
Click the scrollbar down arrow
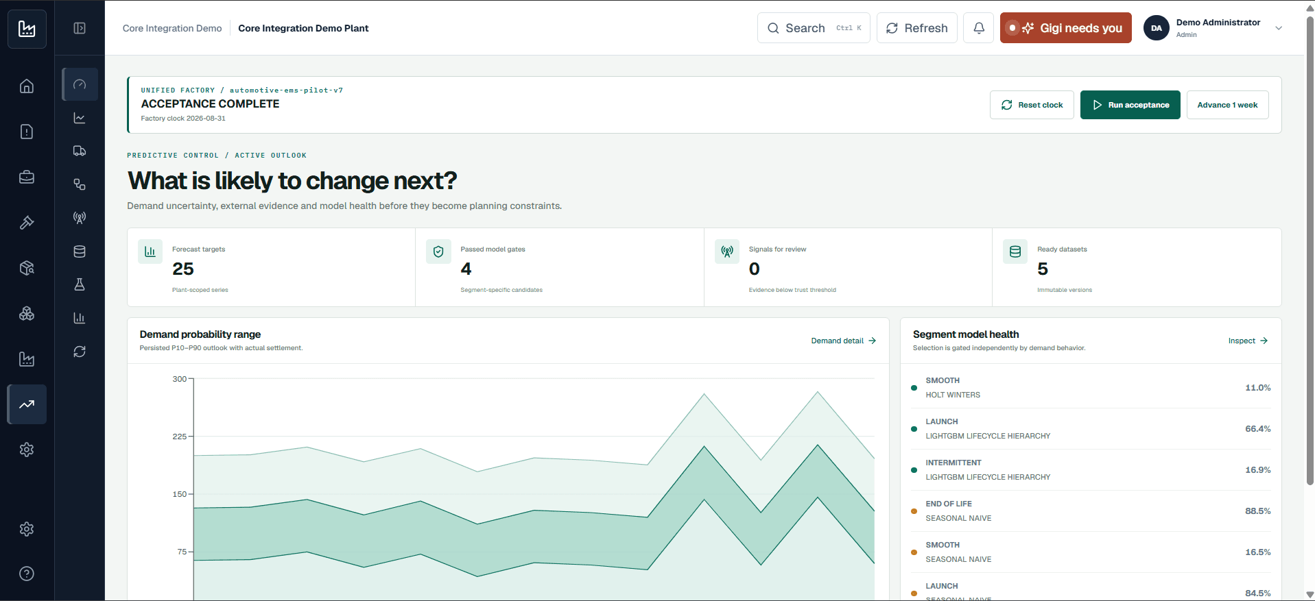1310,595
